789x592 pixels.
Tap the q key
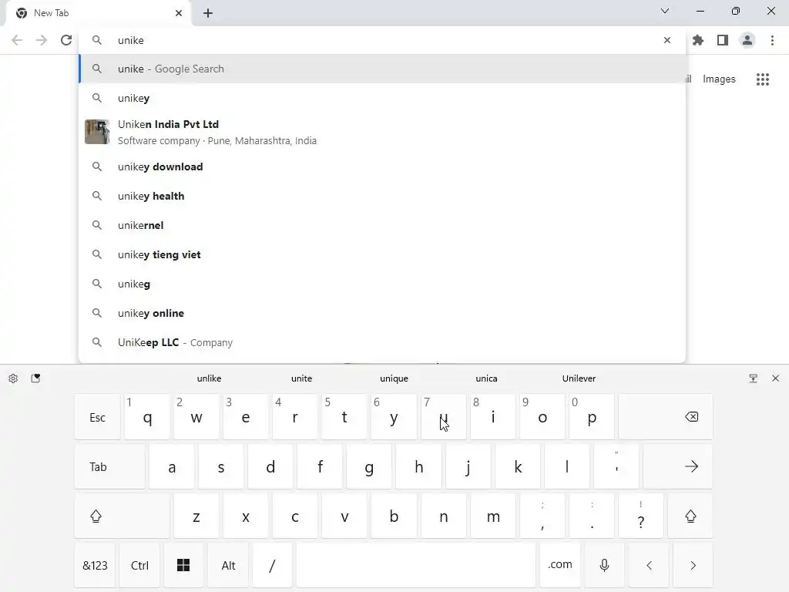pos(147,417)
